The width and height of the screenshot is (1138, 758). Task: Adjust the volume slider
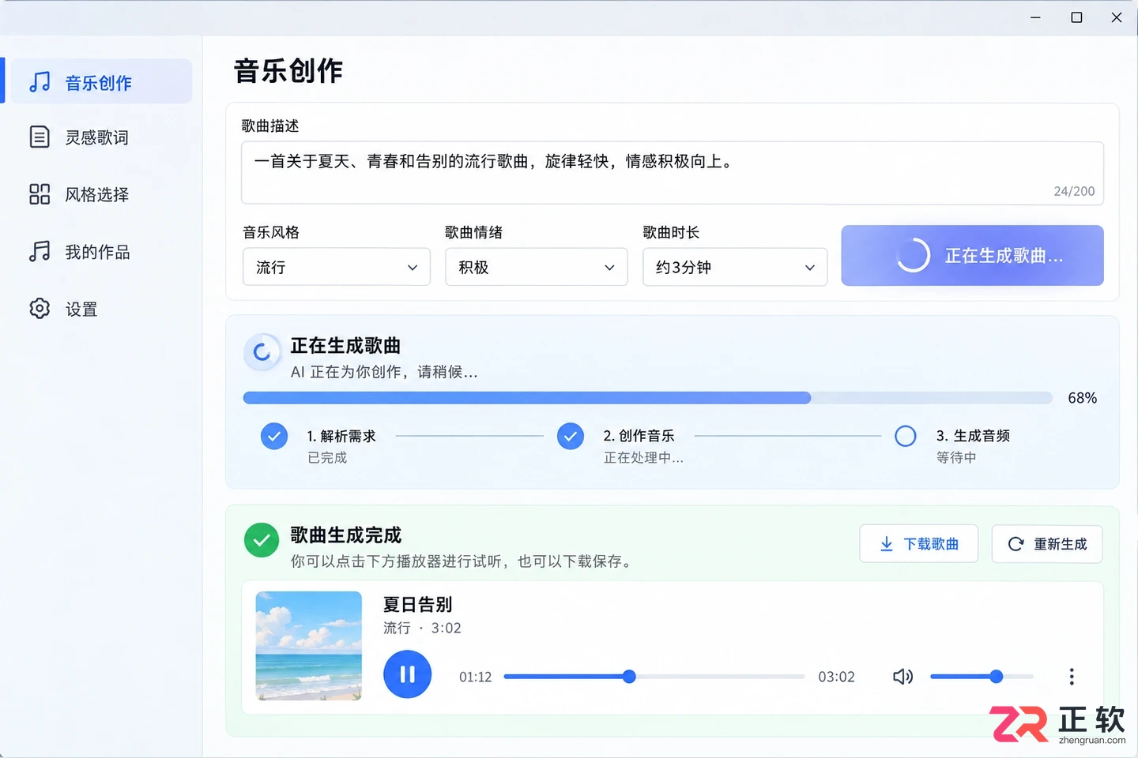982,677
